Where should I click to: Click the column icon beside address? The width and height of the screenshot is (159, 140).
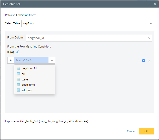(18, 90)
